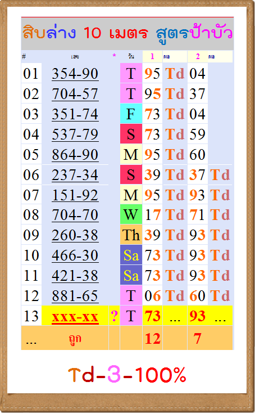Click the magenta question mark in row 13

tap(114, 316)
